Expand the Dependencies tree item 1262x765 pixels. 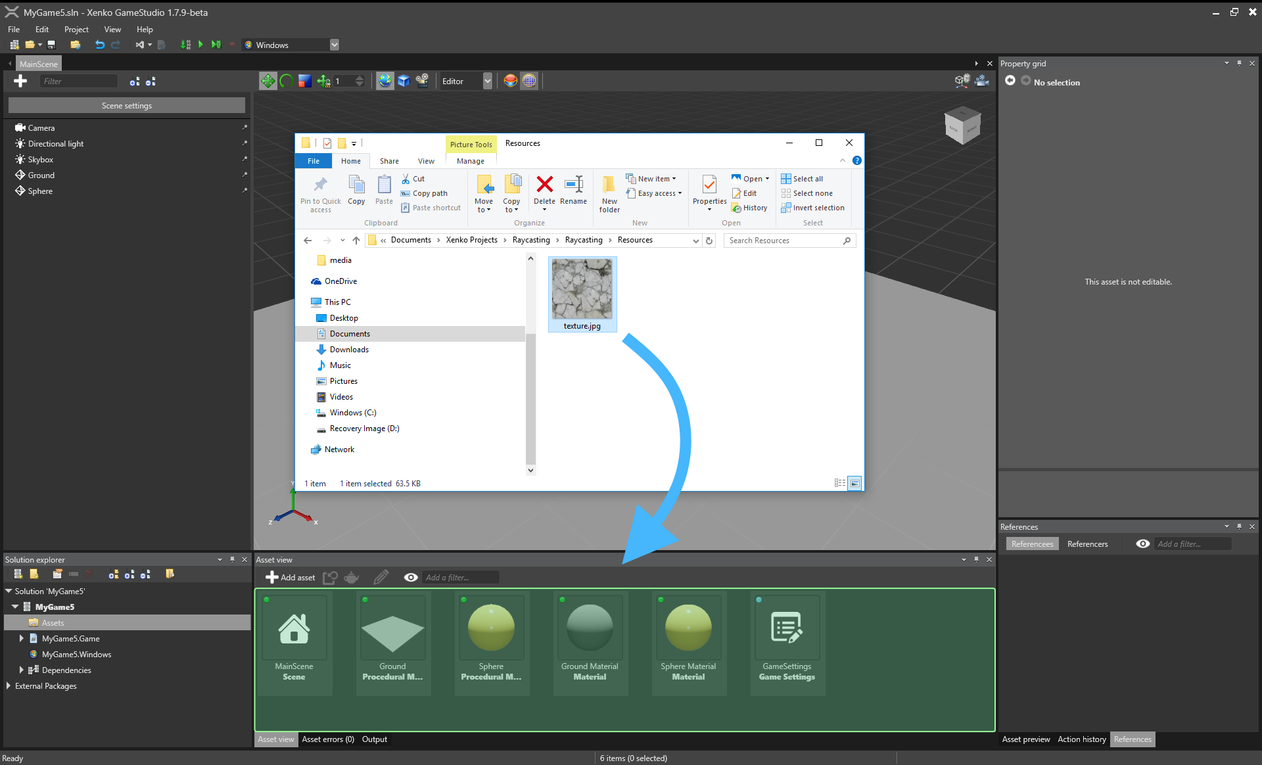pyautogui.click(x=20, y=668)
